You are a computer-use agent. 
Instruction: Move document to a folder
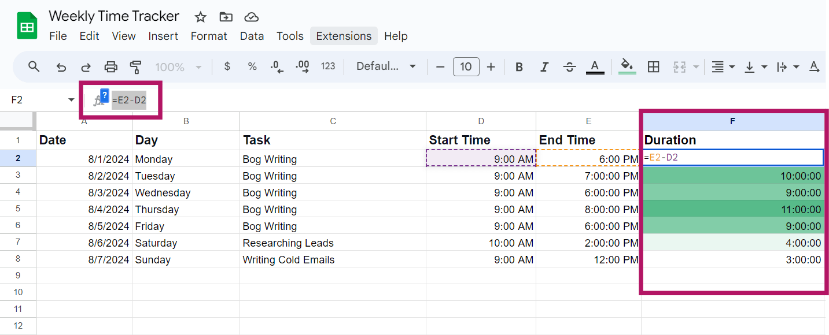226,17
